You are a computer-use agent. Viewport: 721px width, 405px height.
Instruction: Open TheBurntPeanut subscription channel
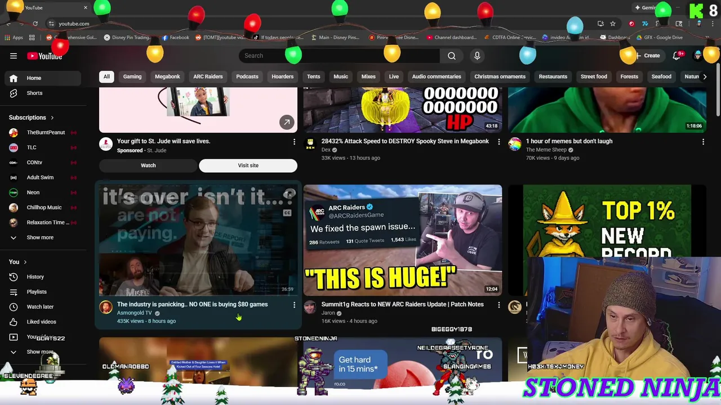pos(43,132)
